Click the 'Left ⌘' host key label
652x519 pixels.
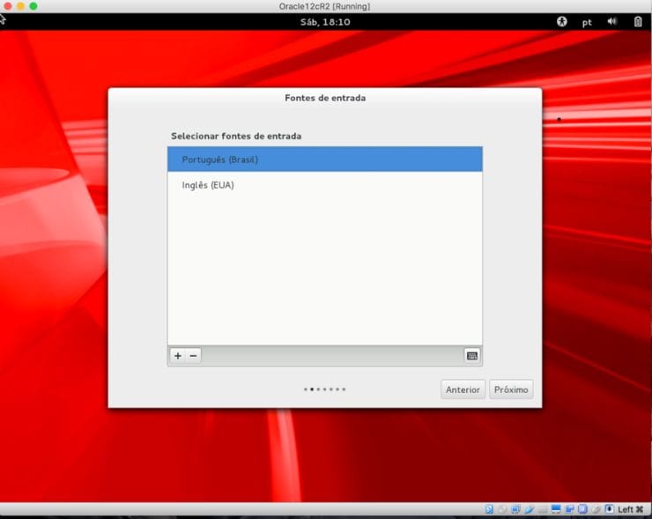631,509
